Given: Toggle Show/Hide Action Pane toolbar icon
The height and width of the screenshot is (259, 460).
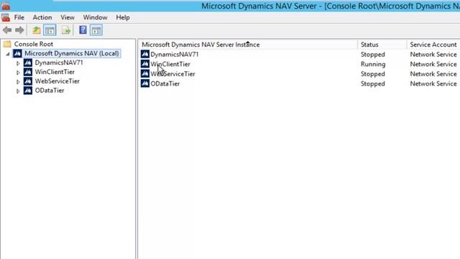Looking at the screenshot, I should 96,30.
